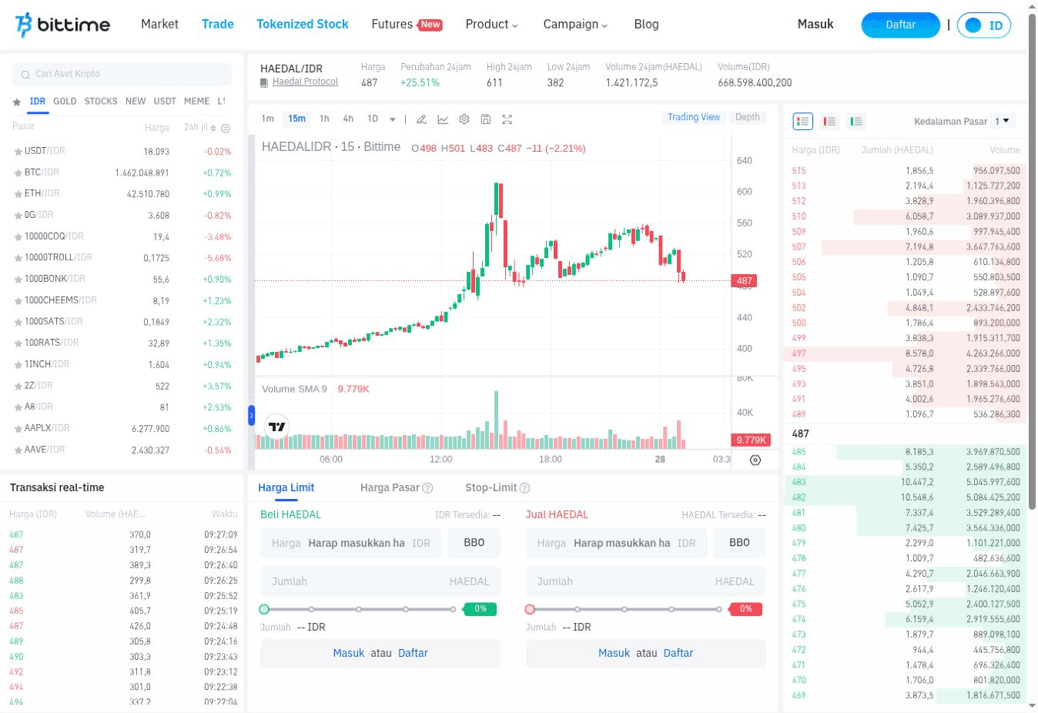Select the Harga Limit order tab
Screen dimensions: 1038x713
(286, 488)
